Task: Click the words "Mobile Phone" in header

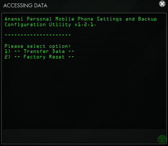Action: 74,19
